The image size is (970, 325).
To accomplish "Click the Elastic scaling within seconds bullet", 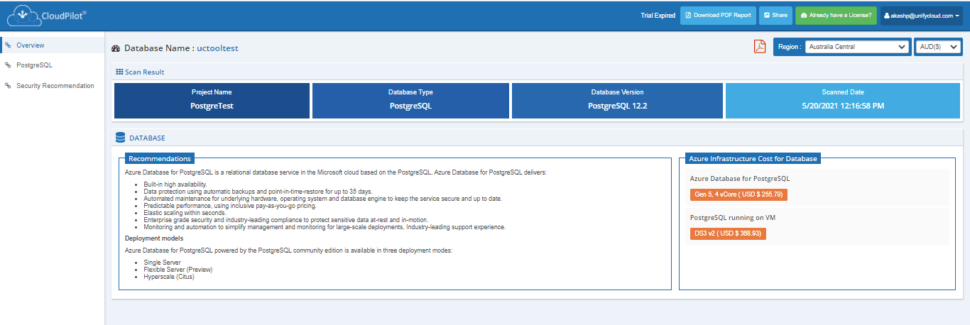I will point(185,213).
